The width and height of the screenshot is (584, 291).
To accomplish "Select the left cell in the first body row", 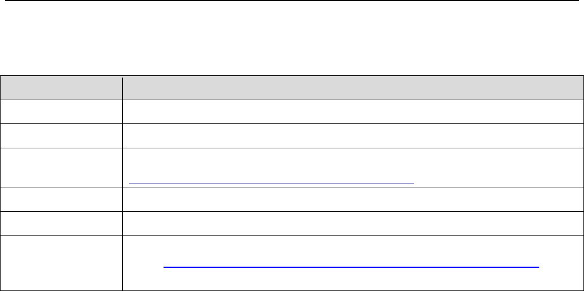I will click(62, 113).
